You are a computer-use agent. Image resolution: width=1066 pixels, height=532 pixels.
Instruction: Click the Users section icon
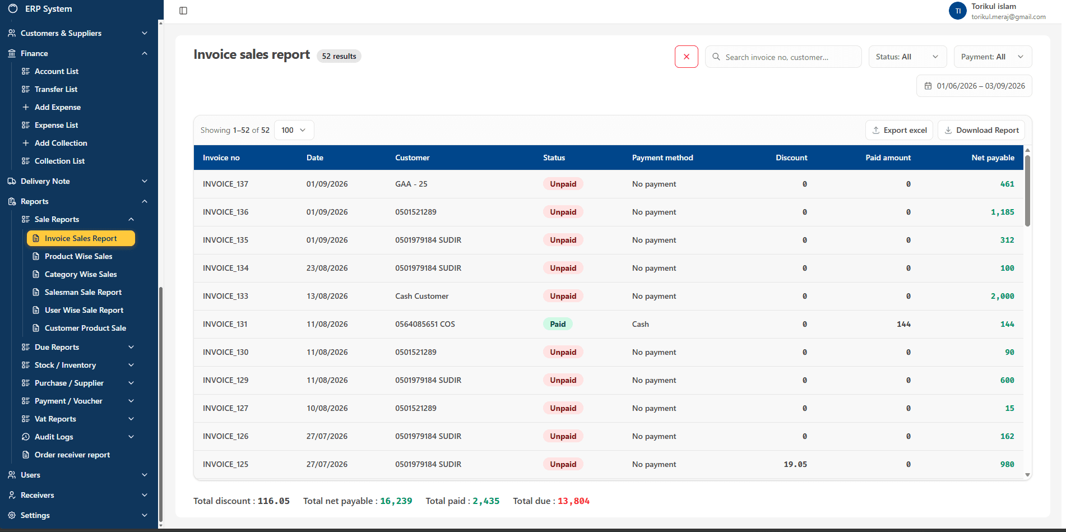point(12,475)
